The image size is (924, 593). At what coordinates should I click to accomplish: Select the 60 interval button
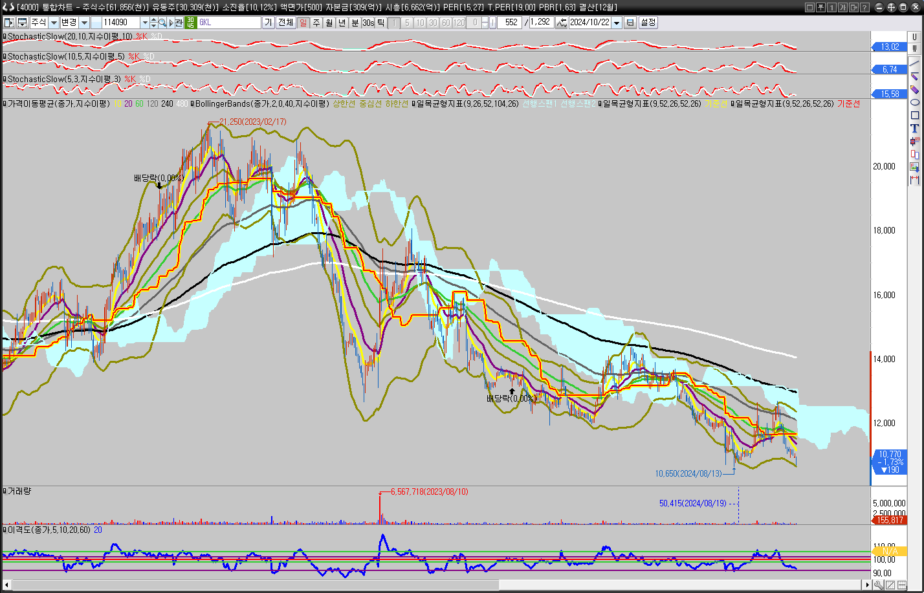pyautogui.click(x=446, y=23)
